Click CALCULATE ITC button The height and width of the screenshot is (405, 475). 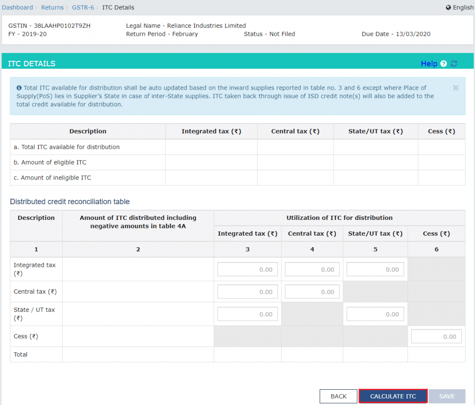tap(393, 396)
